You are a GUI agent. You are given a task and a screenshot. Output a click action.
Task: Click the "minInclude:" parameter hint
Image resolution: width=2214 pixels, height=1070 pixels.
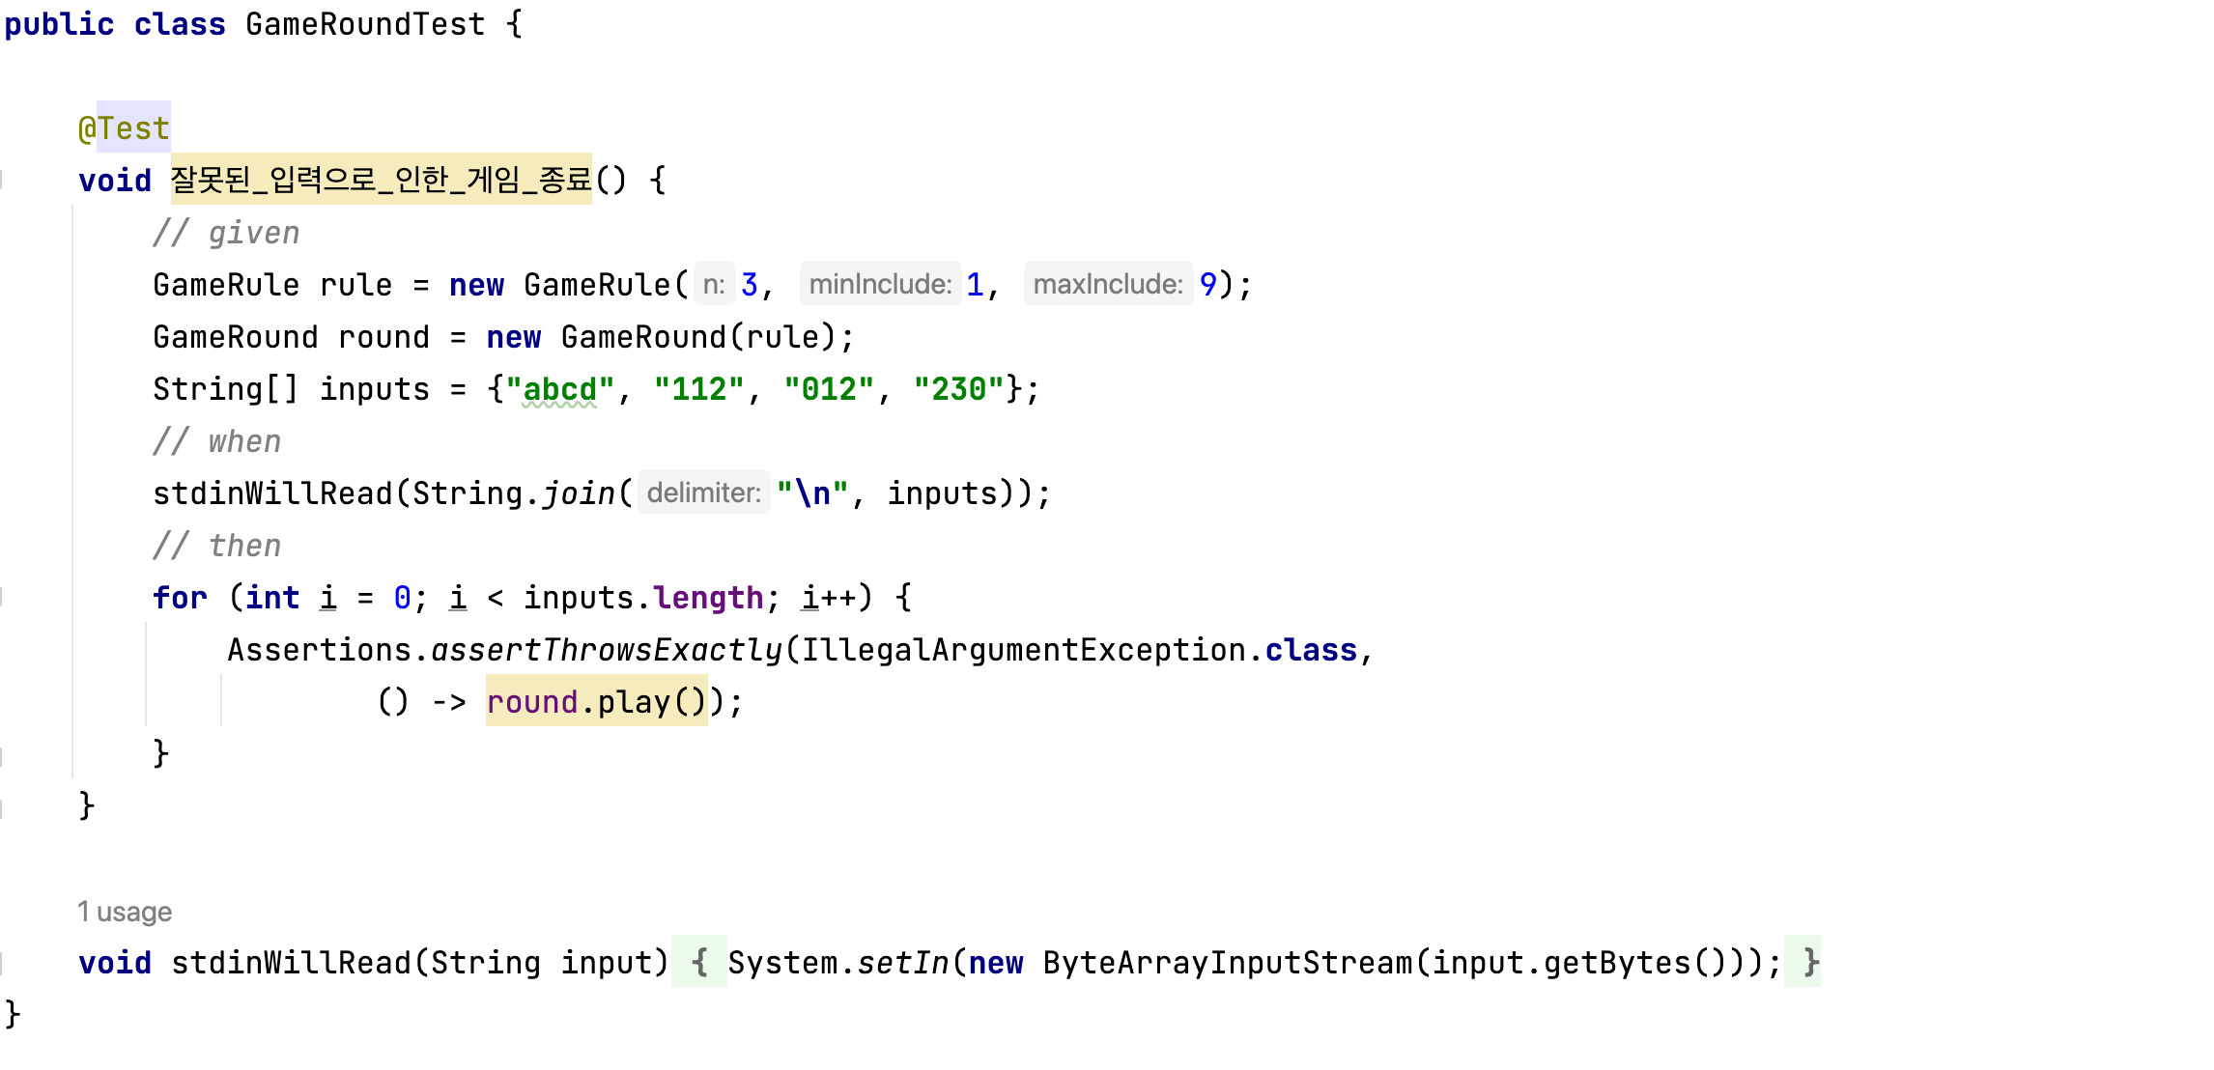880,284
